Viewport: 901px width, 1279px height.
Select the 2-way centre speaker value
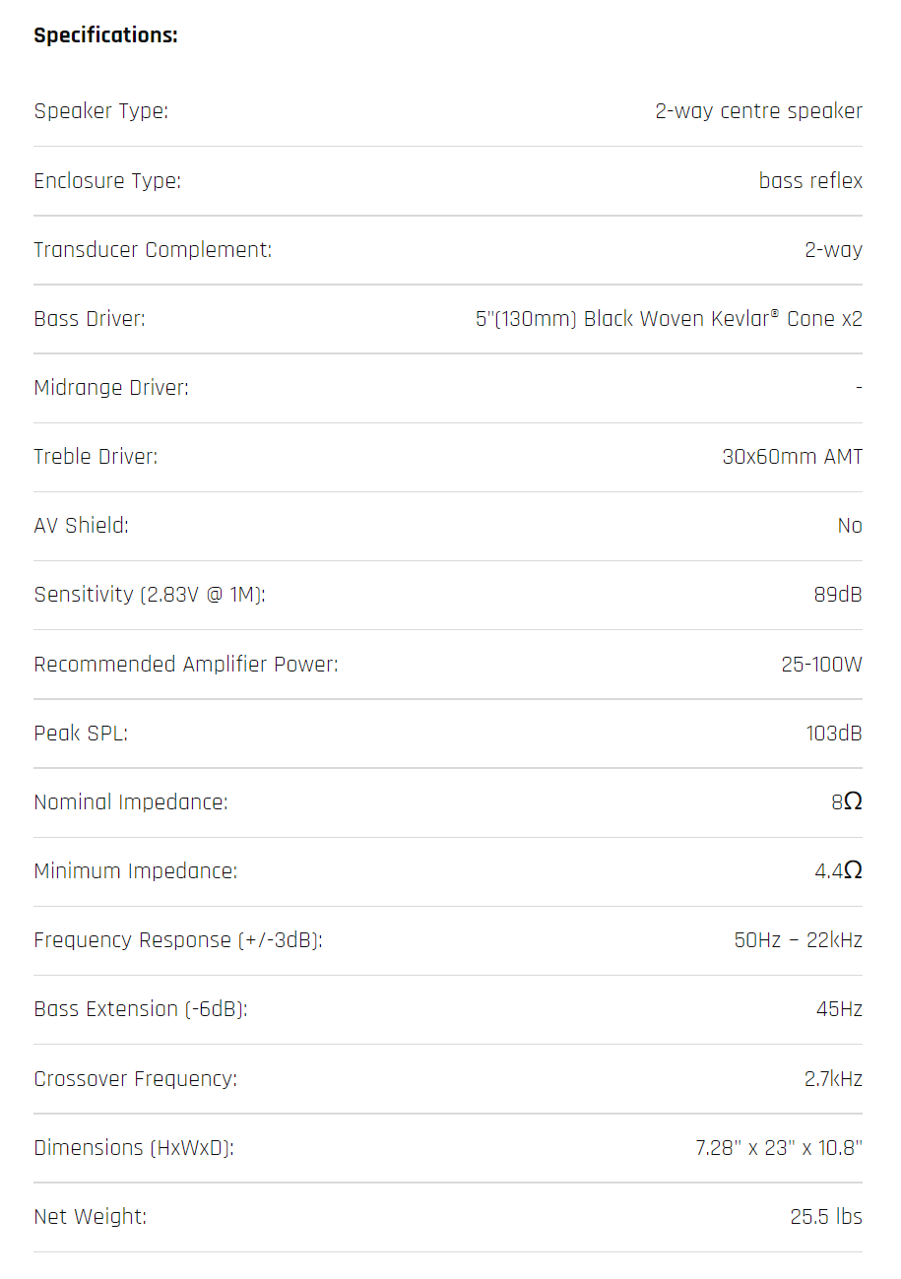(758, 111)
